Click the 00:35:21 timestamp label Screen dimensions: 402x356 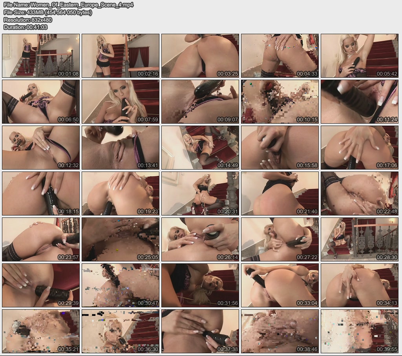[68, 349]
